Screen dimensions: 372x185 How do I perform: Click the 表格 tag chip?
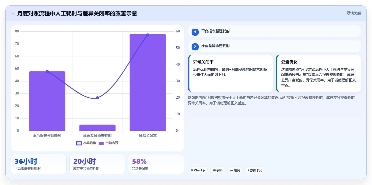[x=218, y=170]
